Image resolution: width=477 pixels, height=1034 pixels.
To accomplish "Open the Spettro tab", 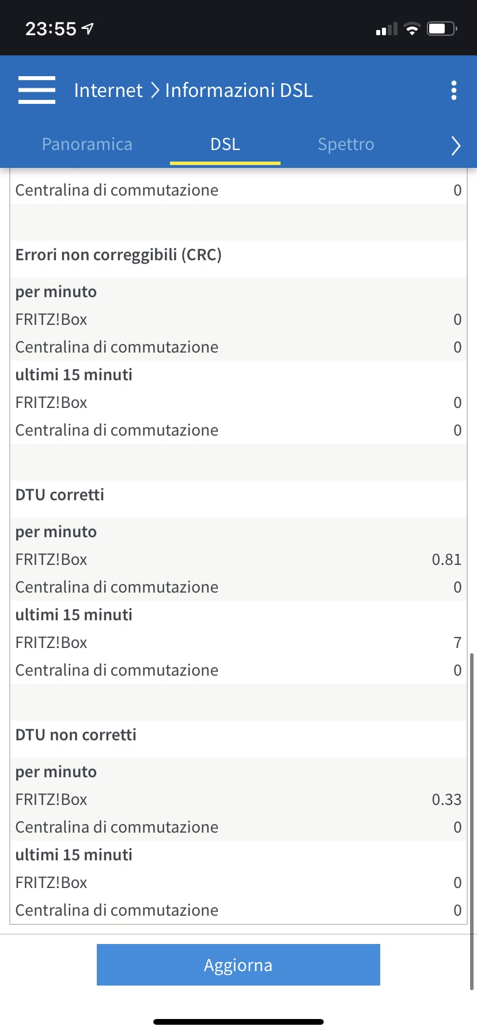I will pyautogui.click(x=346, y=144).
